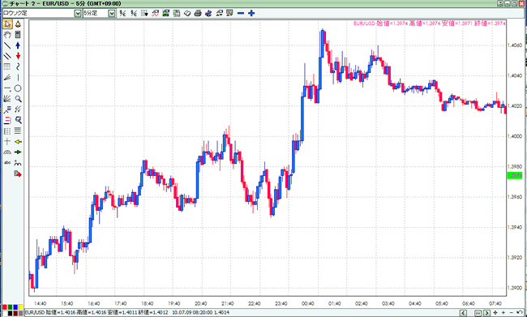Click the 07:40 time axis label
The width and height of the screenshot is (527, 317).
point(495,303)
